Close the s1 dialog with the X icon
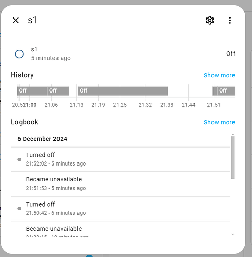Image resolution: width=252 pixels, height=257 pixels. pos(16,21)
